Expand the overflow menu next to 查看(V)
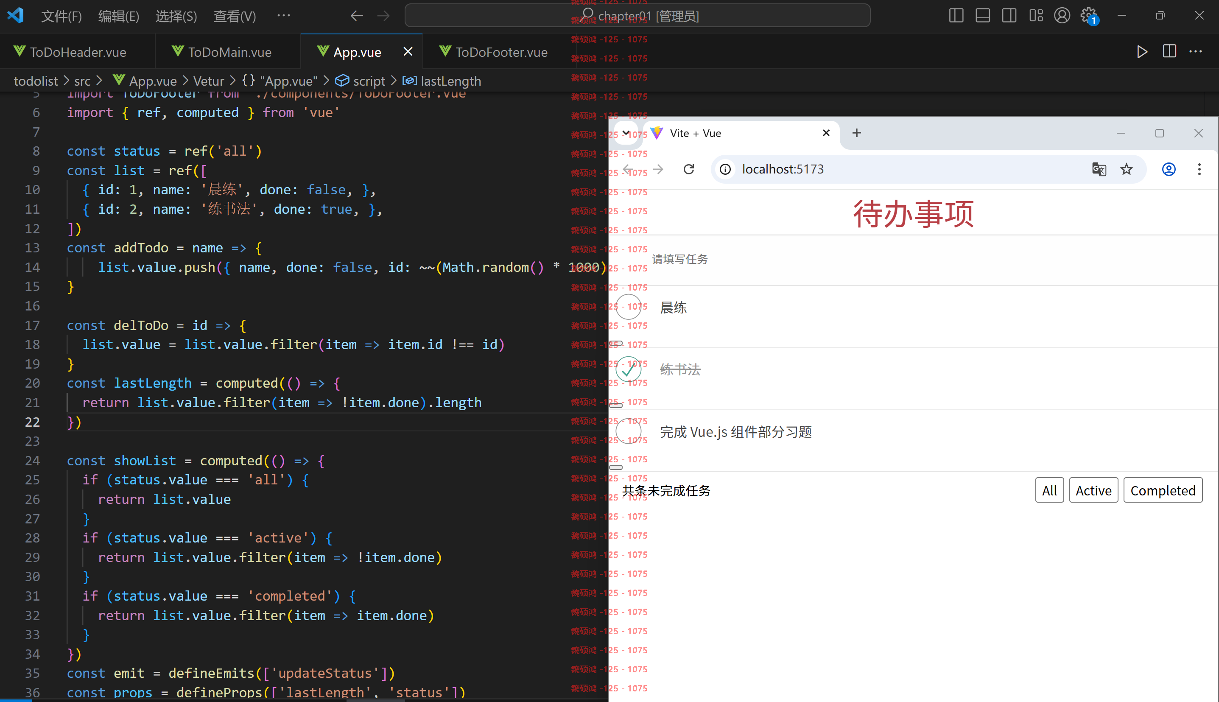This screenshot has width=1219, height=702. click(284, 15)
